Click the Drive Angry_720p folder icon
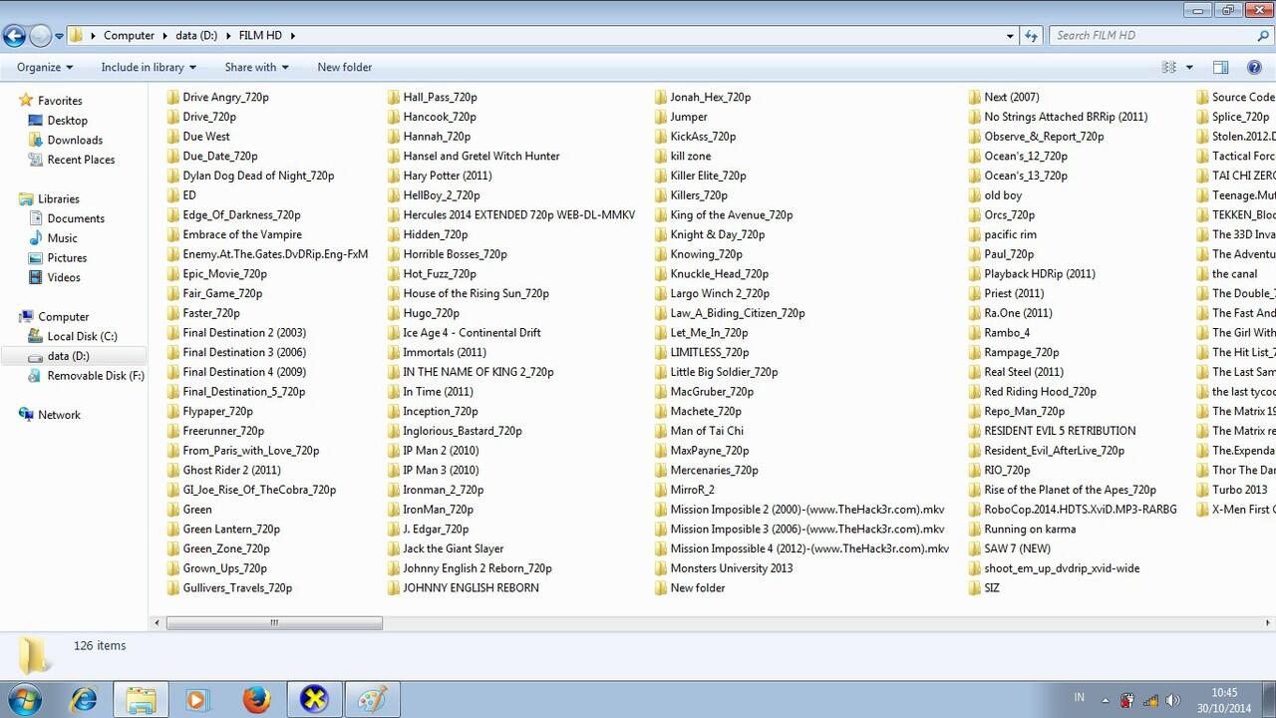 pos(173,98)
